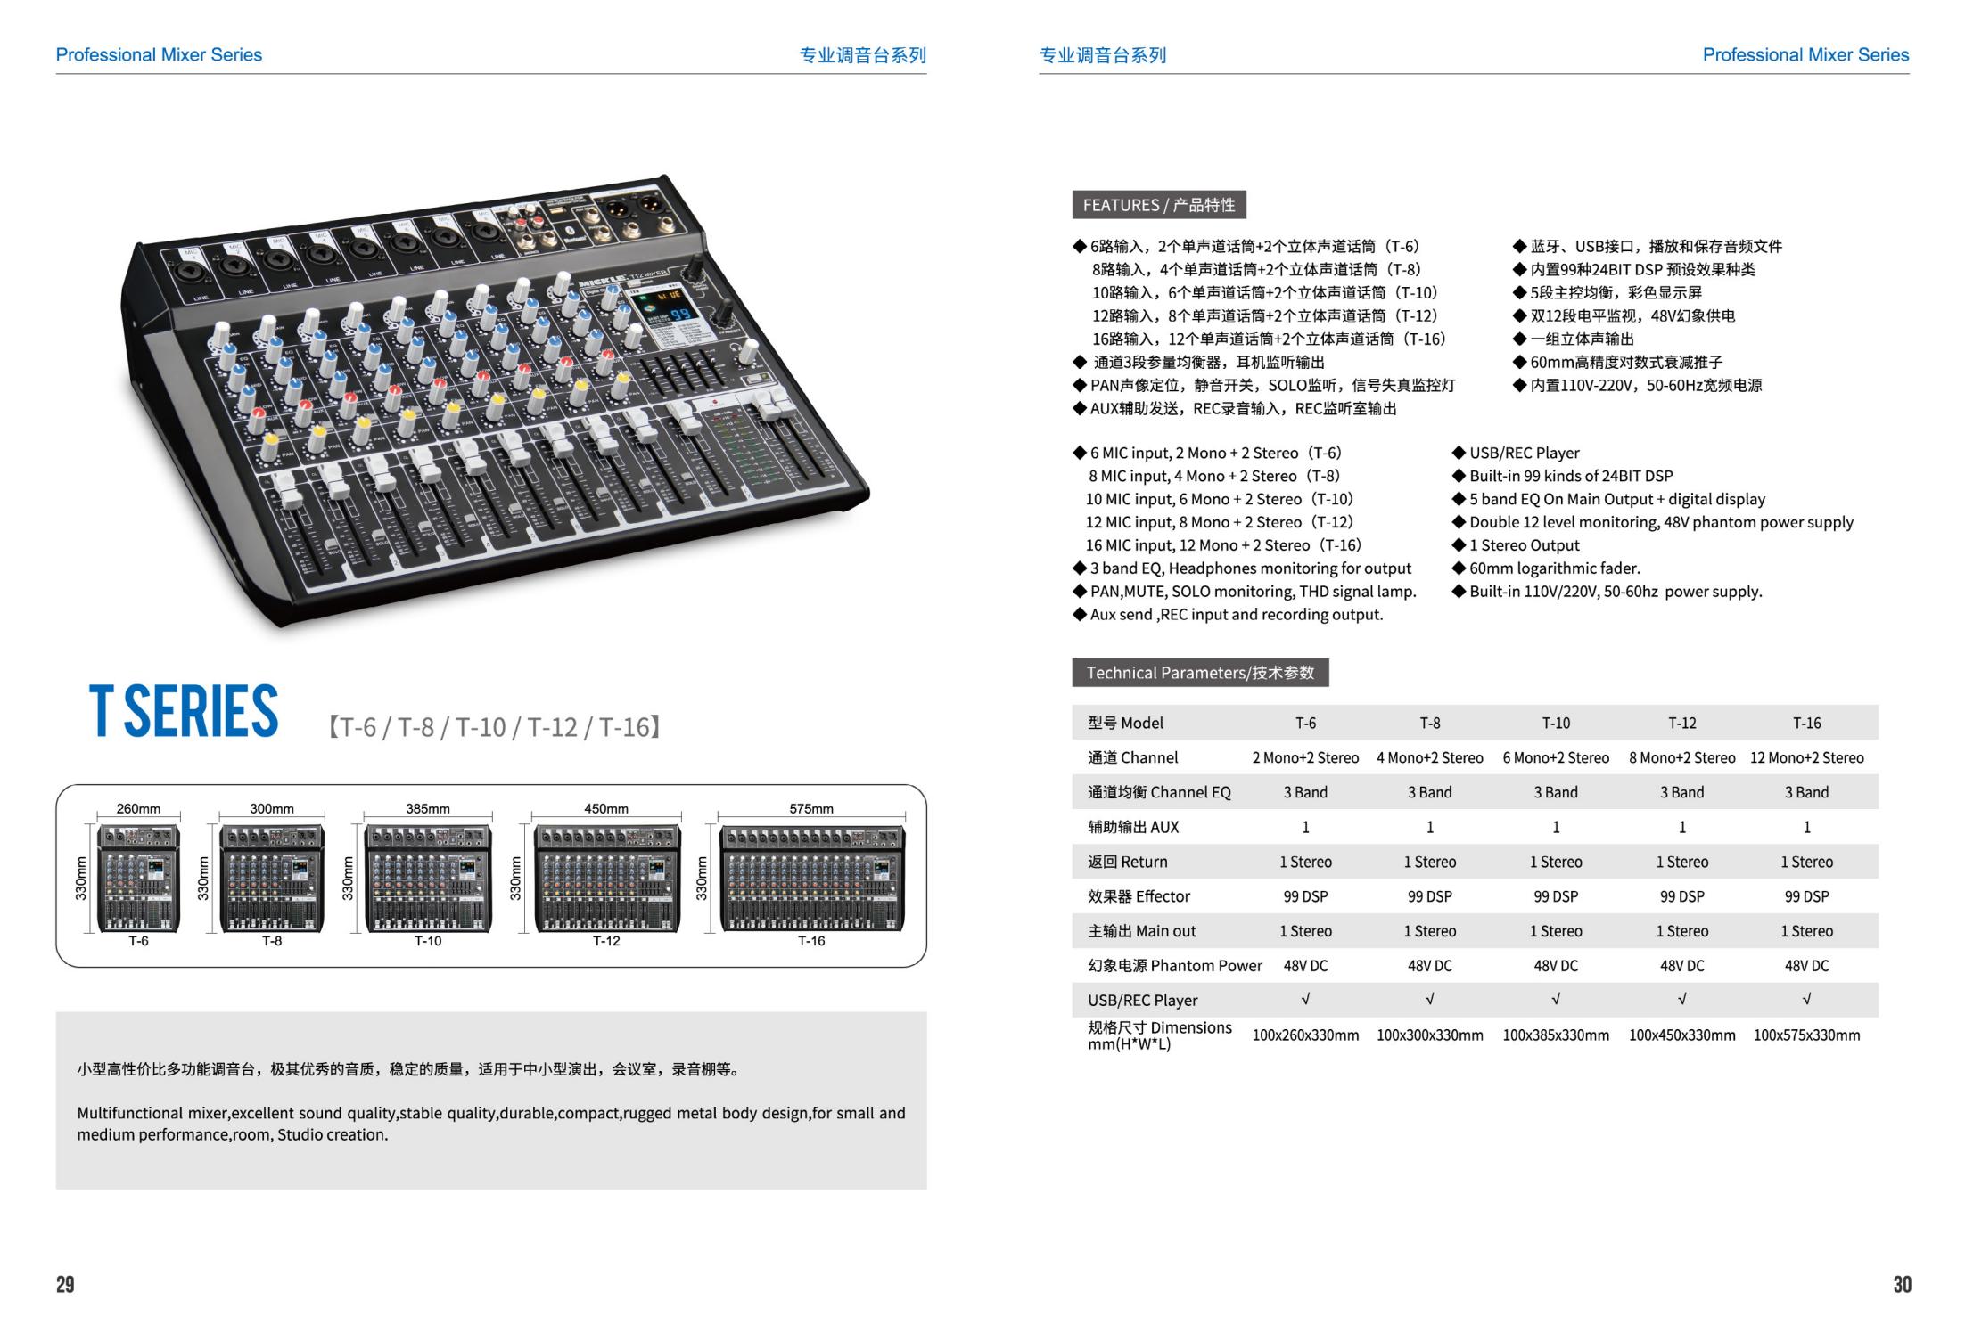Click the FEATURES / 产品特性 section label
This screenshot has width=1965, height=1333.
click(1159, 205)
